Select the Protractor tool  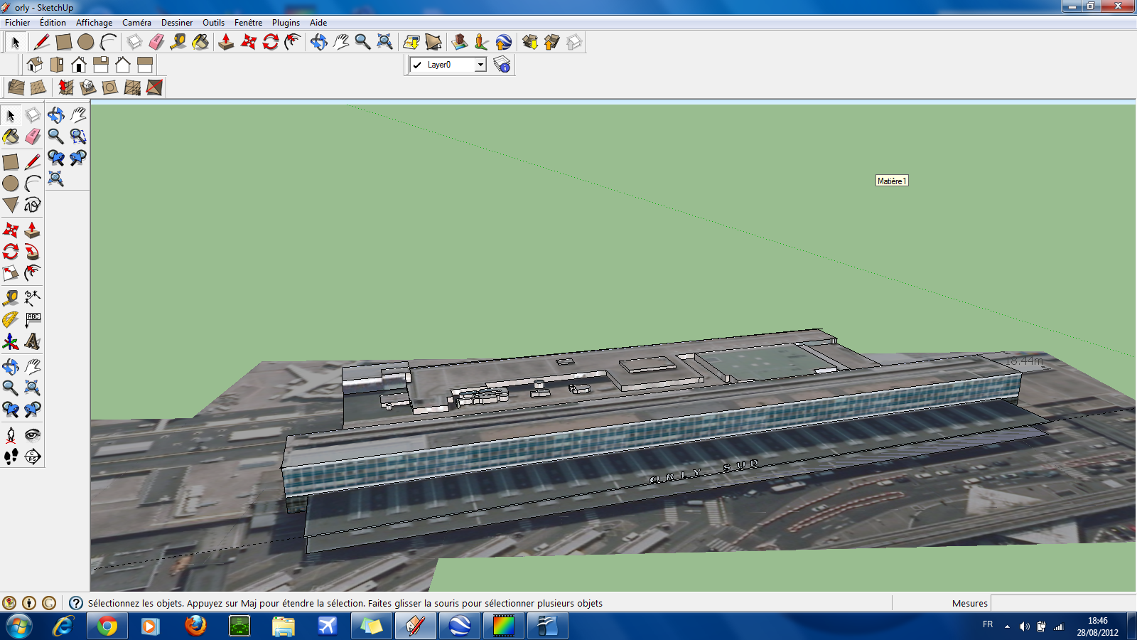click(11, 319)
